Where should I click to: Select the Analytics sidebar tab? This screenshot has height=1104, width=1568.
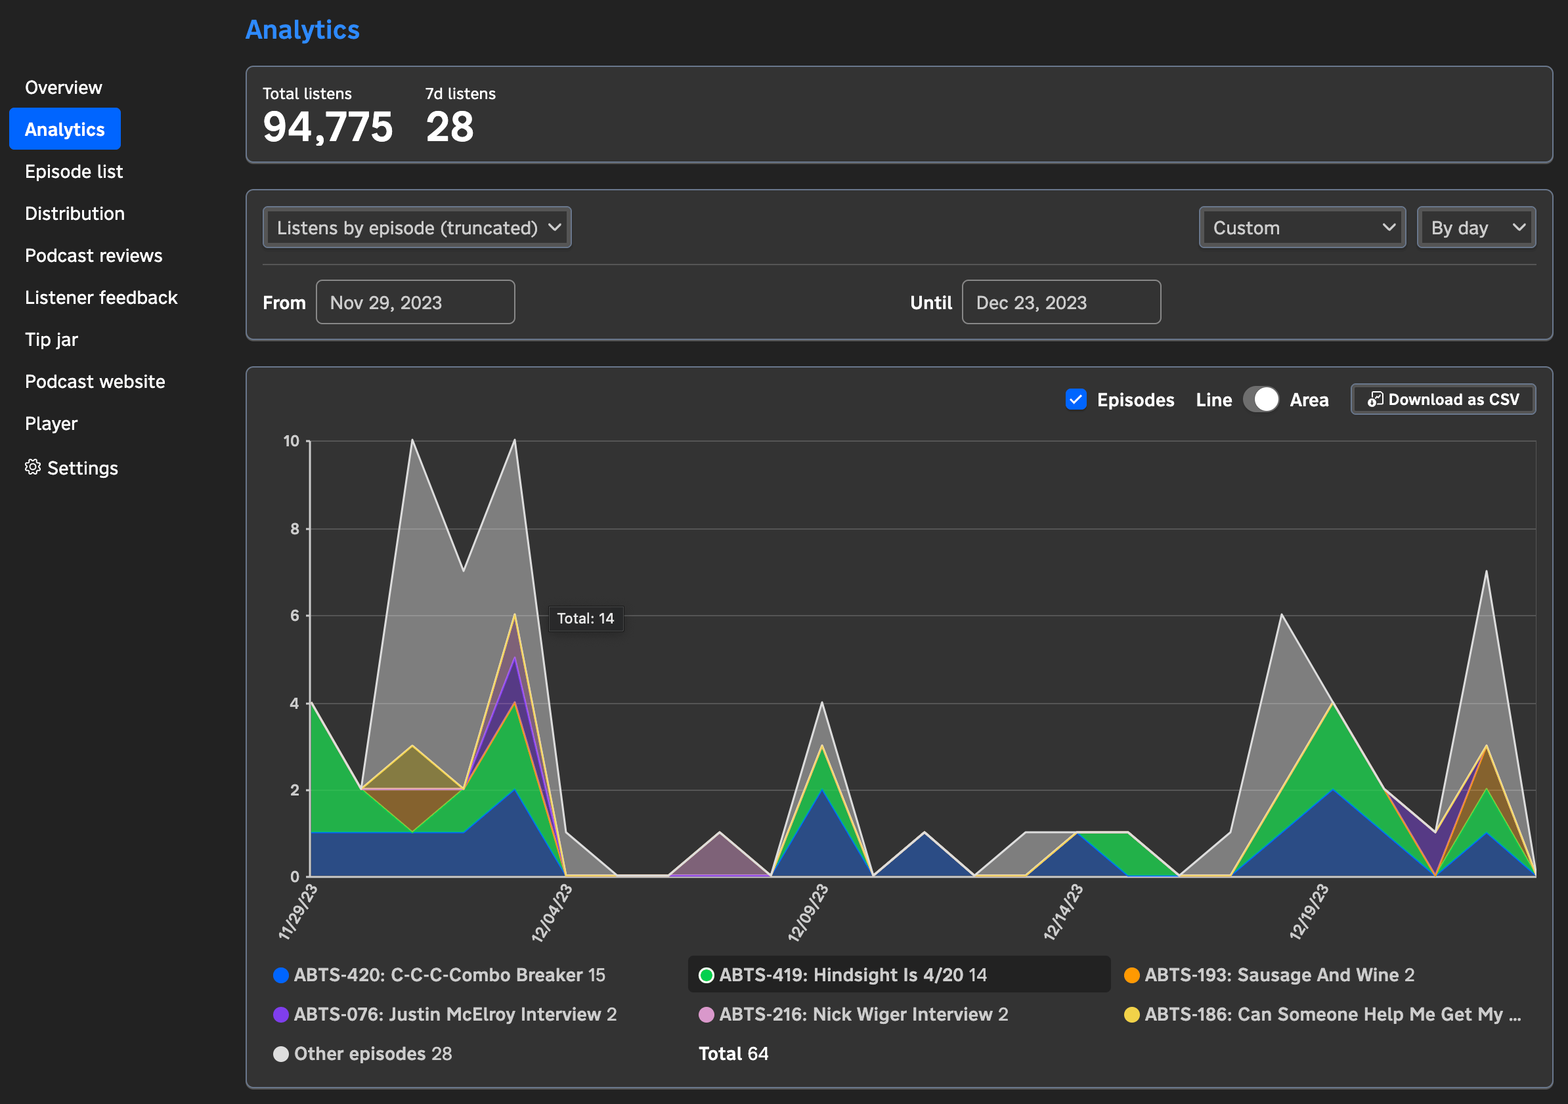65,129
